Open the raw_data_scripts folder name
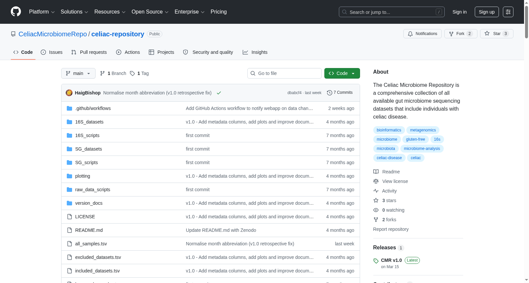529x283 pixels. (93, 190)
